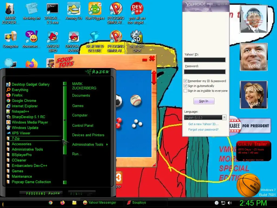Click the network tray icon
Viewport: 277px width, 208px height.
pos(223,203)
